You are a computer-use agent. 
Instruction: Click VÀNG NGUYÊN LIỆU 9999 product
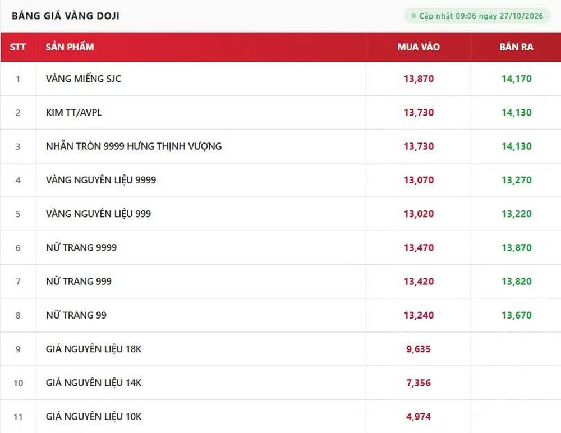(101, 180)
